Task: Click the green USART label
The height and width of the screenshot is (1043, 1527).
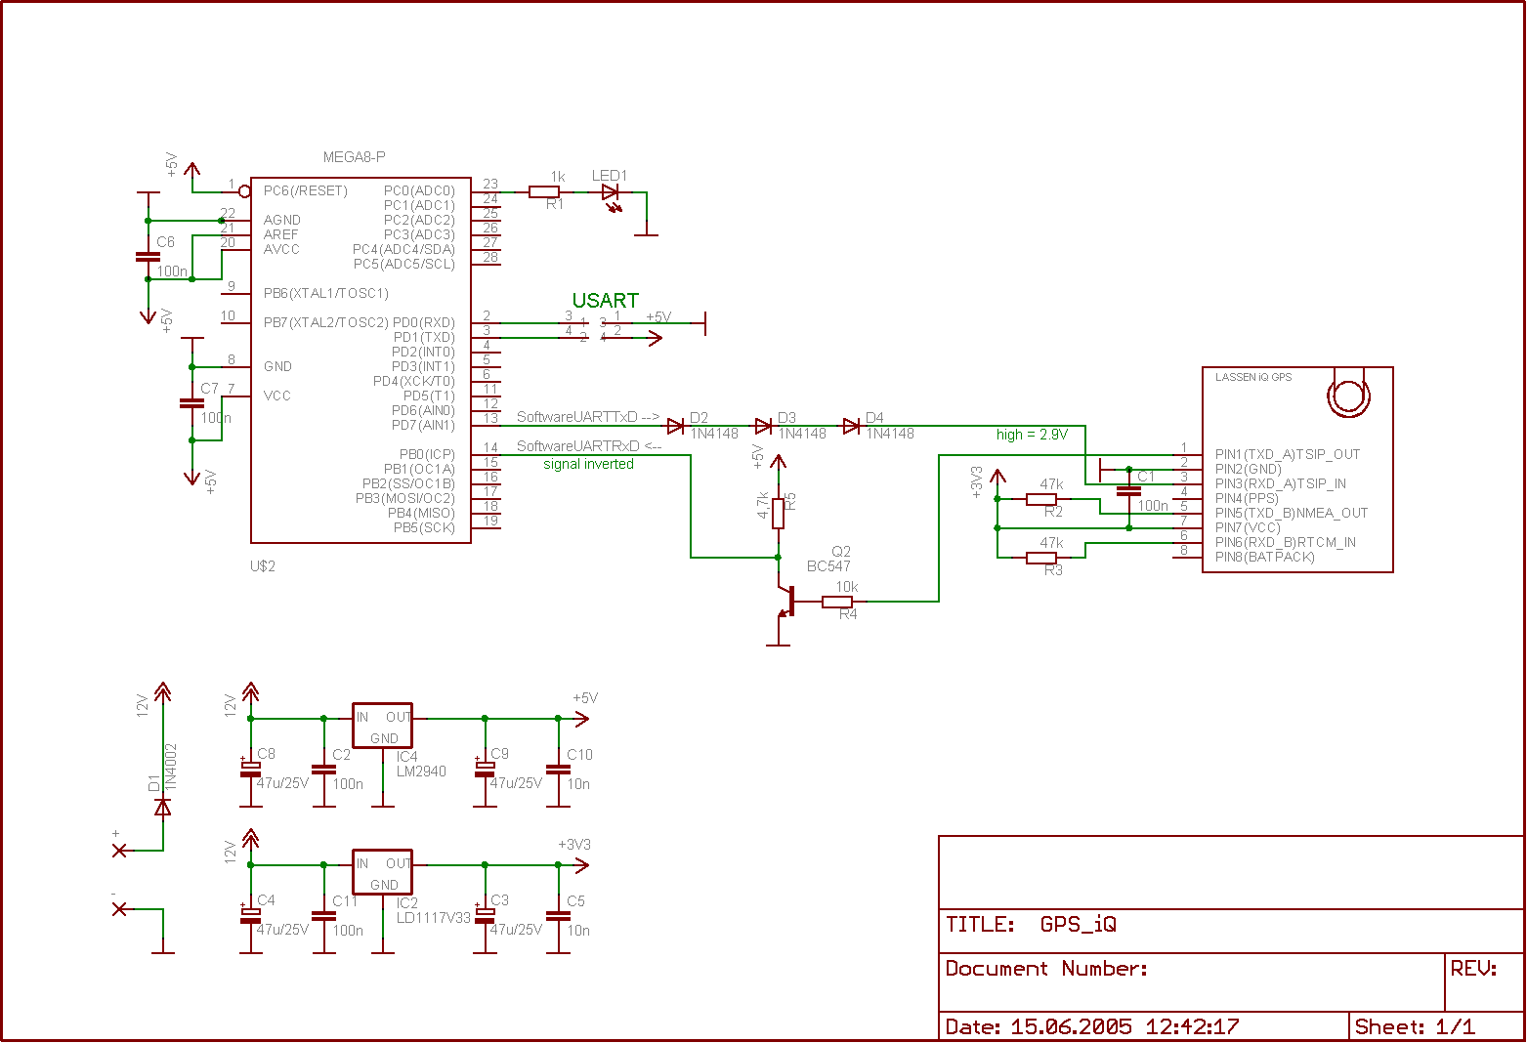Action: [x=606, y=301]
